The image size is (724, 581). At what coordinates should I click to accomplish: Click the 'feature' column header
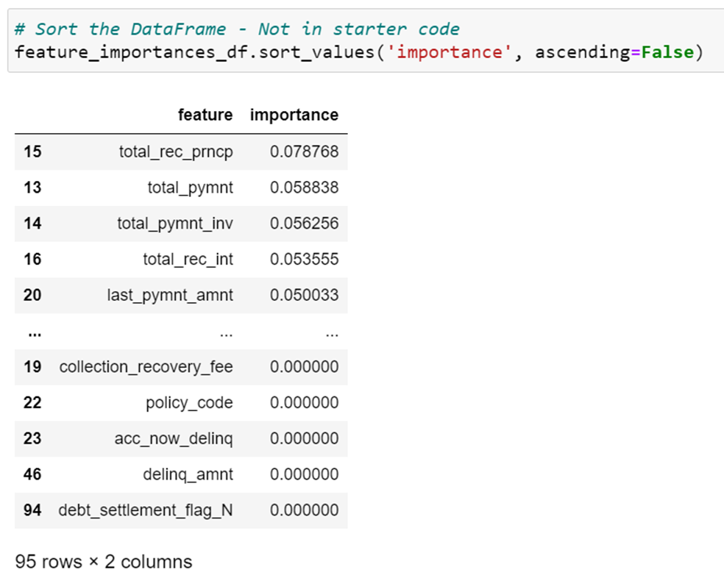click(205, 115)
